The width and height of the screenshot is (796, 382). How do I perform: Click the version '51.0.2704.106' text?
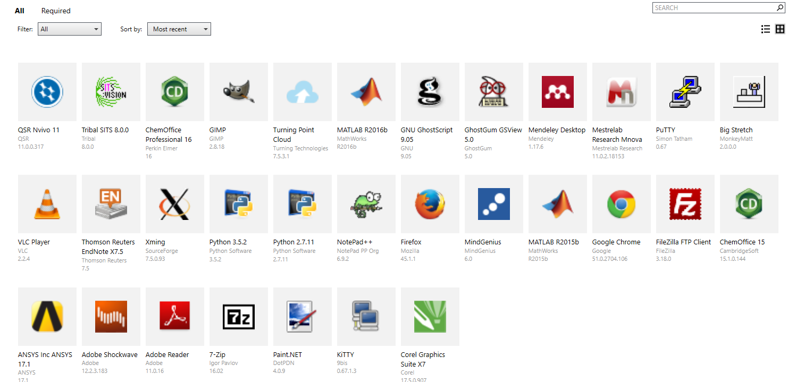coord(610,259)
